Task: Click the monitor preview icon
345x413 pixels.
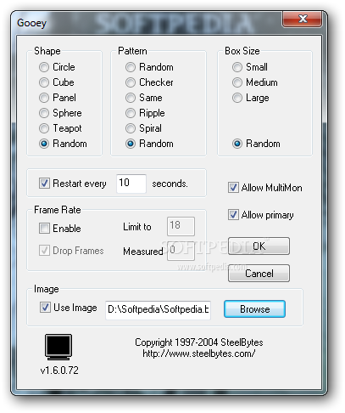Action: point(58,347)
